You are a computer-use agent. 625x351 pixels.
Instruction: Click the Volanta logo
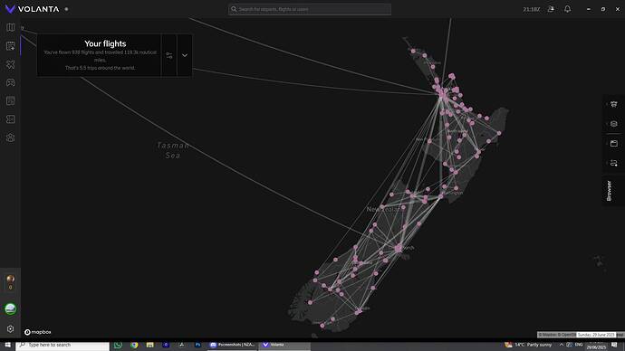click(33, 9)
